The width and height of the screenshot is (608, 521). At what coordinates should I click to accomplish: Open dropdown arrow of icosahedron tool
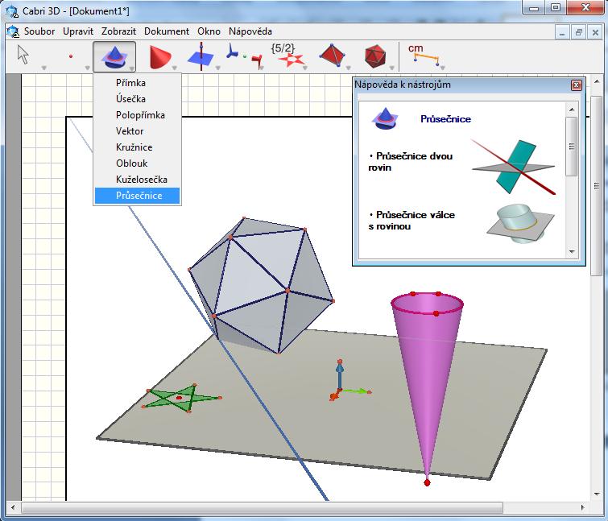coord(391,68)
